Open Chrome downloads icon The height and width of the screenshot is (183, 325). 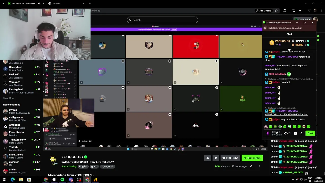click(x=300, y=11)
